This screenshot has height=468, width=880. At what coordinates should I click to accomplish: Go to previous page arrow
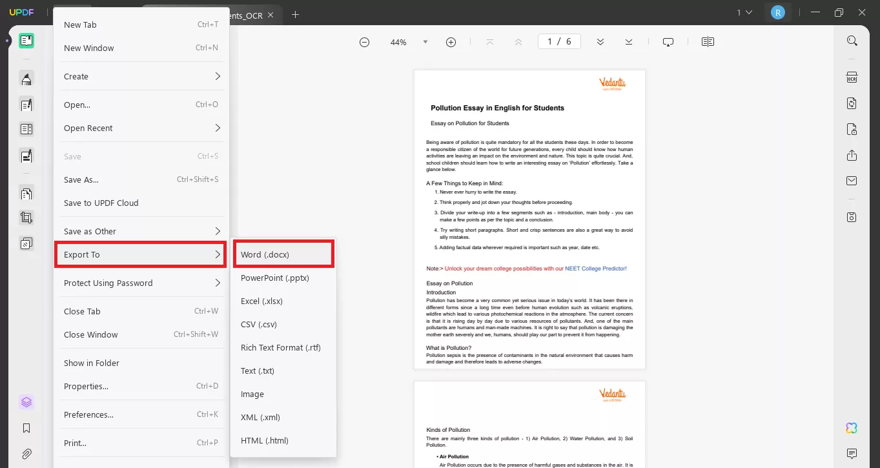click(x=518, y=42)
